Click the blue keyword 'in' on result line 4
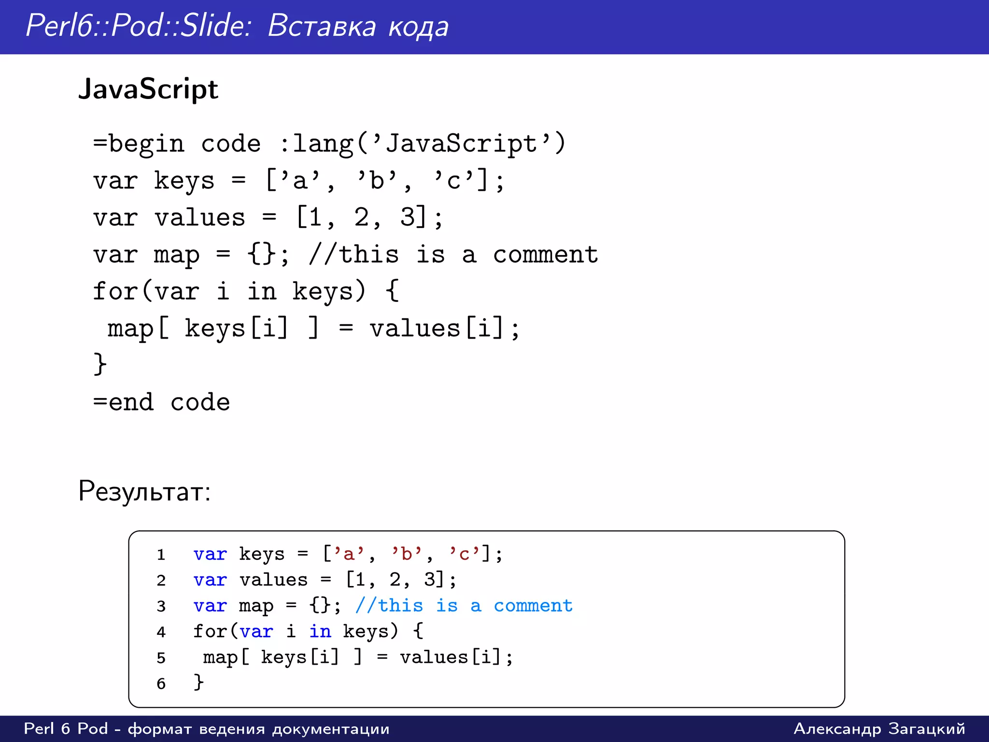989x742 pixels. [320, 631]
